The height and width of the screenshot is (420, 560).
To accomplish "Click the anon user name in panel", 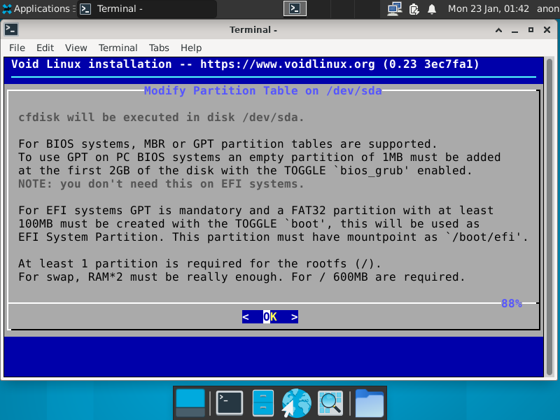I will (548, 8).
